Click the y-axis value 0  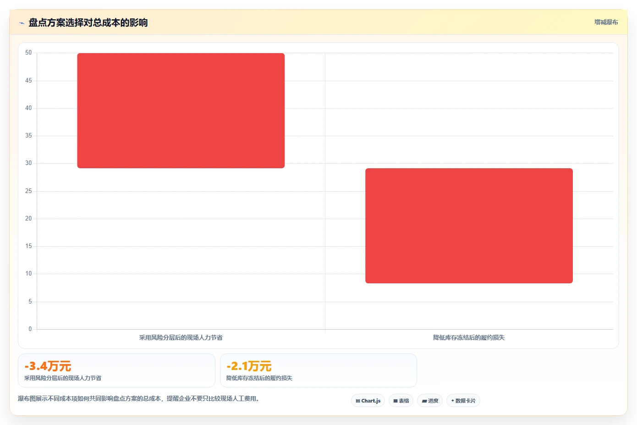click(30, 329)
